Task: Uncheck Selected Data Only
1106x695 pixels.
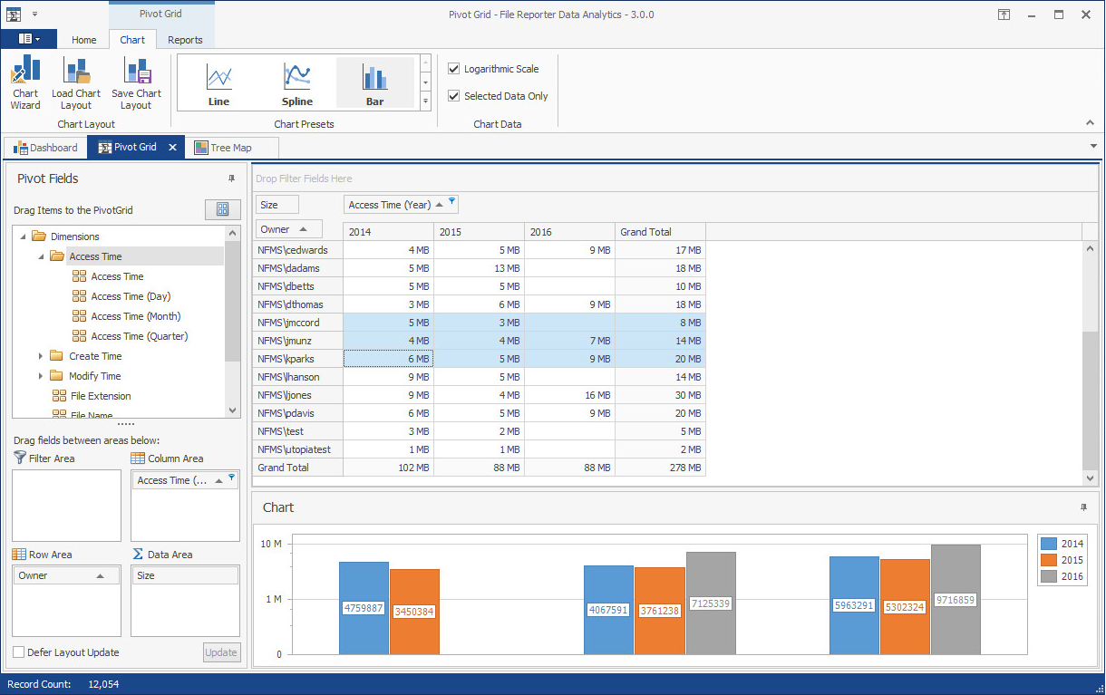Action: click(454, 96)
